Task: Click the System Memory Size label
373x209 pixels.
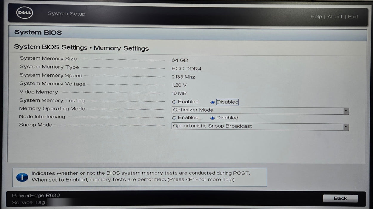Action: tap(48, 59)
